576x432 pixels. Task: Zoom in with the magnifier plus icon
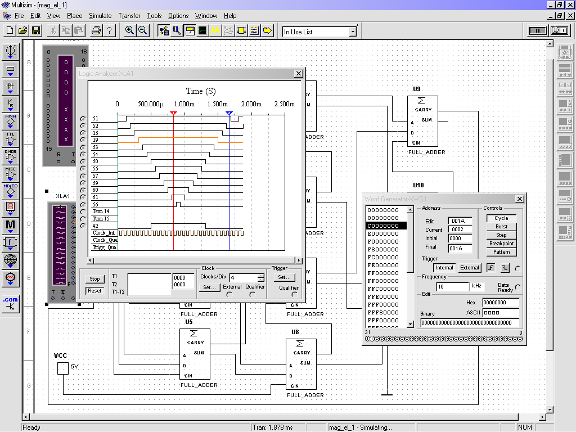click(x=129, y=30)
